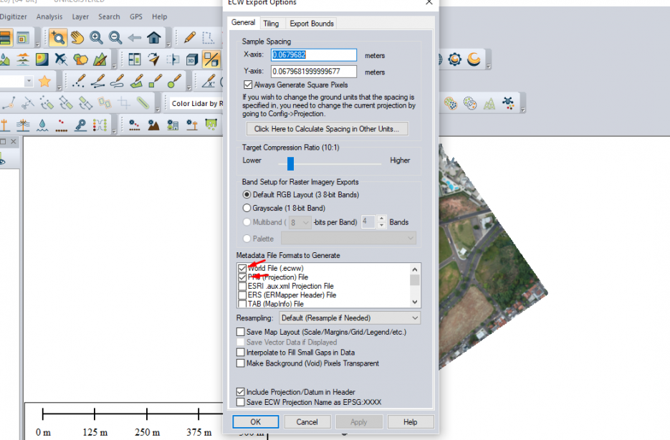Open the map layout panel icon

coord(135,59)
